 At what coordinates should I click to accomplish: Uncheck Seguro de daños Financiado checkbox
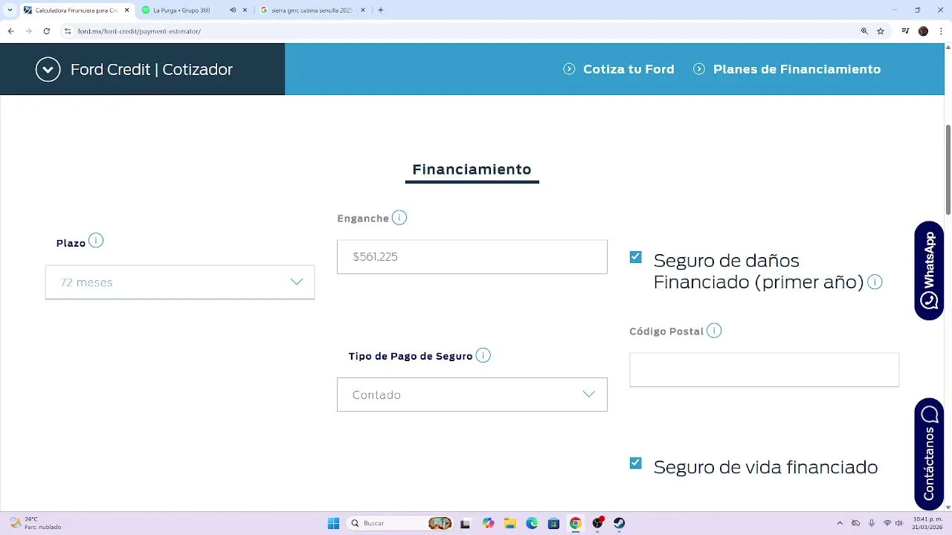635,257
